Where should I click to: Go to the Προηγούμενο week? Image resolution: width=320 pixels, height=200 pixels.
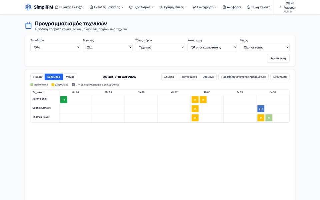188,77
